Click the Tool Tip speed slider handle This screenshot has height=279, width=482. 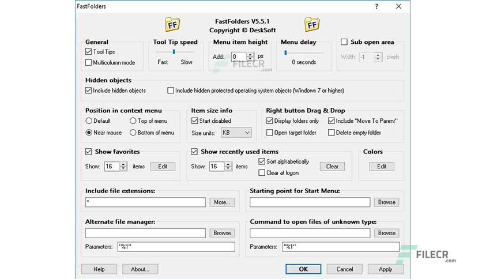[174, 52]
